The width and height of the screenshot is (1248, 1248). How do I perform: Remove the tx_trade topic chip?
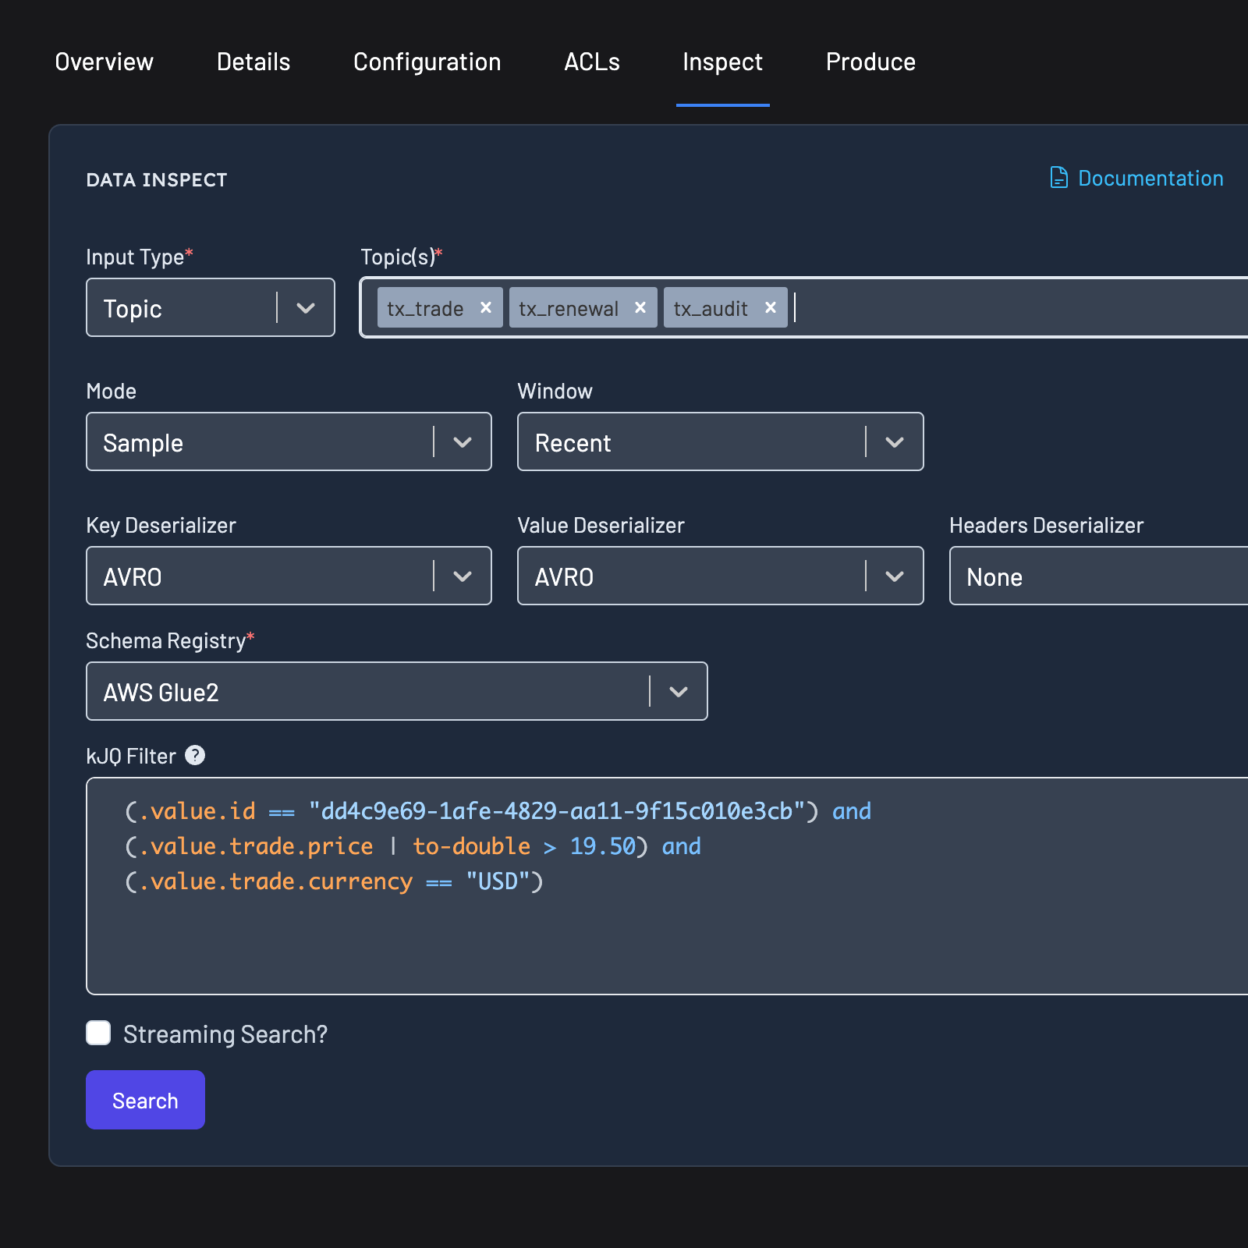click(485, 307)
